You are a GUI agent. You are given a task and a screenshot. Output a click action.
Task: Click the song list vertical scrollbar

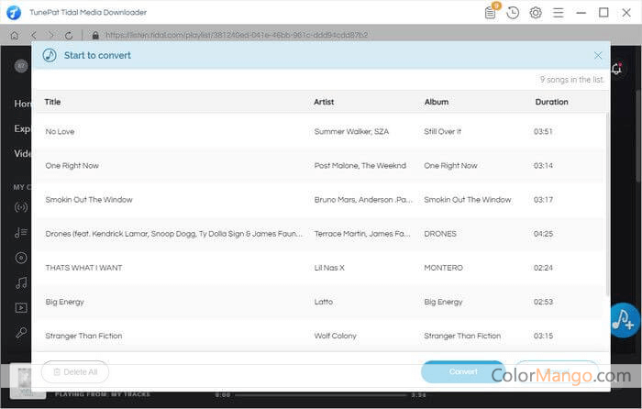[x=608, y=202]
